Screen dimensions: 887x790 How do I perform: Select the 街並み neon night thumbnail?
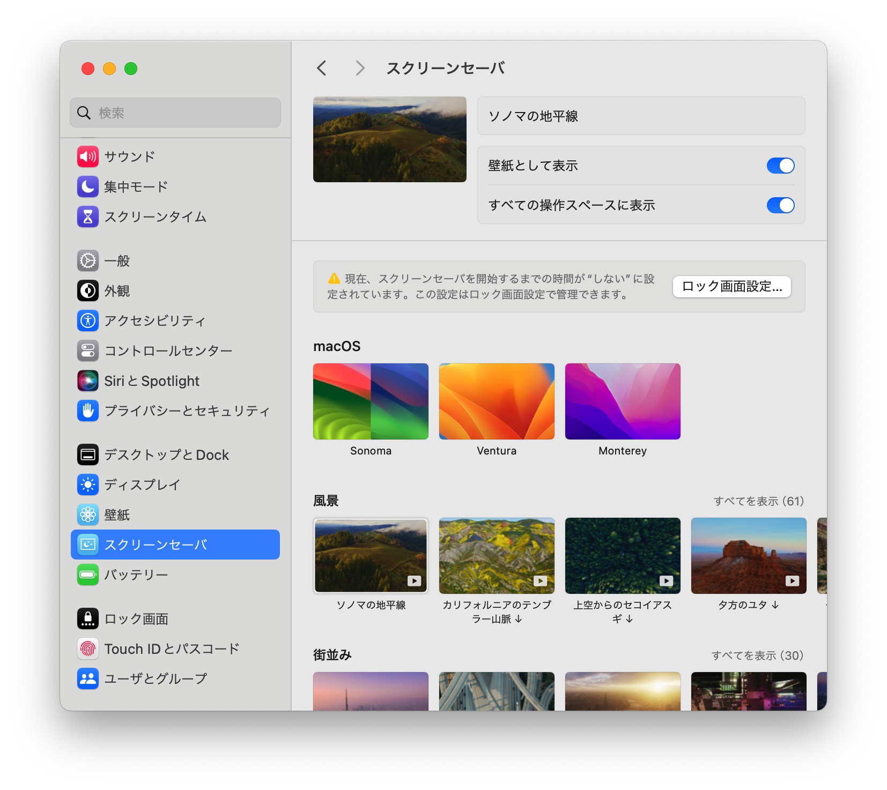coord(749,691)
